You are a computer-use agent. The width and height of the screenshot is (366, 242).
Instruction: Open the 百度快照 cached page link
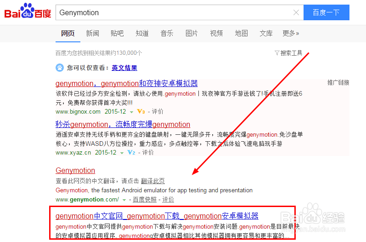(145, 200)
